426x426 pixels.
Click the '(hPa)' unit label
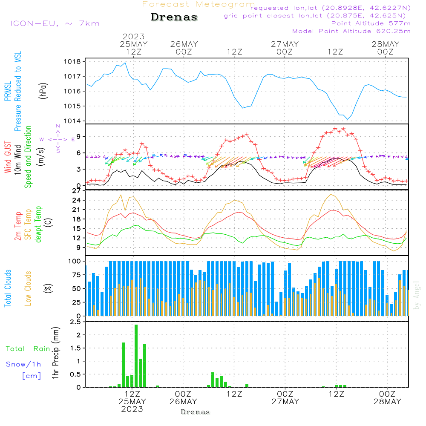43,91
